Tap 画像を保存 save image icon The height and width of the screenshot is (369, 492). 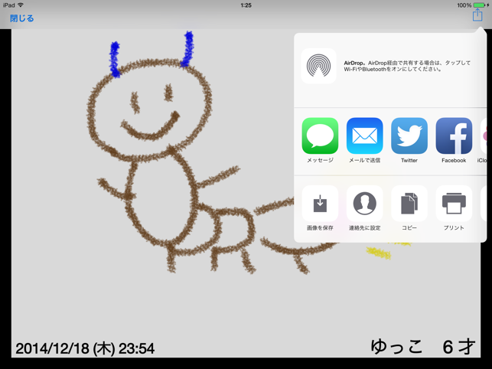[320, 204]
